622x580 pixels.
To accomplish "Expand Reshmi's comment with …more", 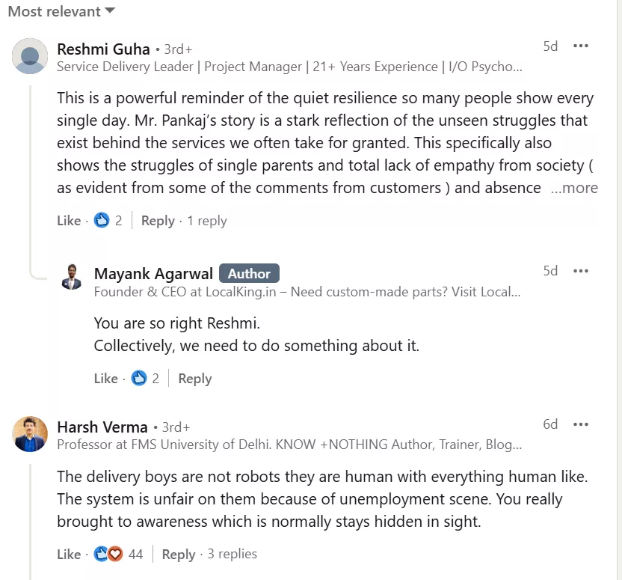I will pyautogui.click(x=574, y=188).
